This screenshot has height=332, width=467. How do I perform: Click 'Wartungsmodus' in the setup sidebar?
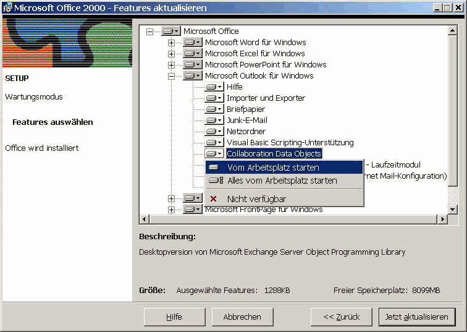pyautogui.click(x=34, y=97)
